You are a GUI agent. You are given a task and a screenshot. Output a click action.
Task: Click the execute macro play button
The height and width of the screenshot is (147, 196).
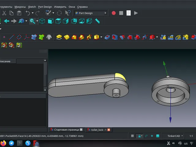click(x=136, y=13)
